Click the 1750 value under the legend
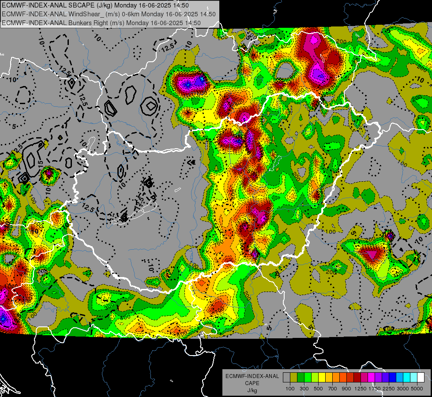 pos(375,389)
